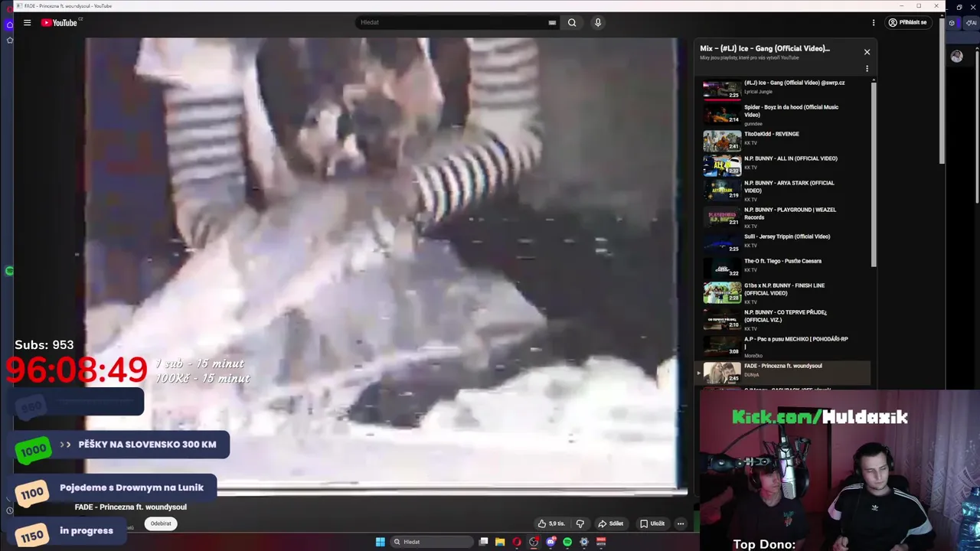The width and height of the screenshot is (980, 551).
Task: Open Windows Start menu
Action: click(381, 542)
